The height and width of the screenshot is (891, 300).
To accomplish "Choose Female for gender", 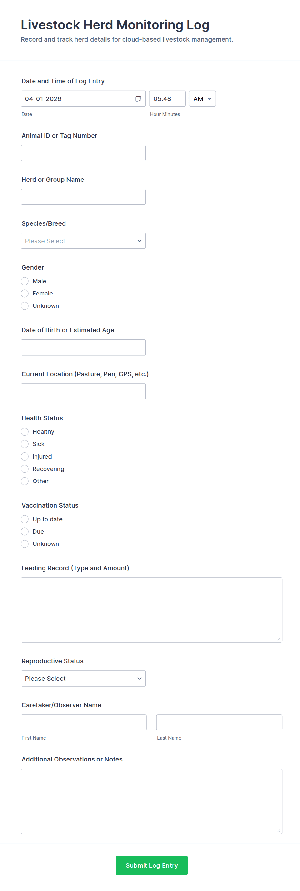I will point(25,294).
